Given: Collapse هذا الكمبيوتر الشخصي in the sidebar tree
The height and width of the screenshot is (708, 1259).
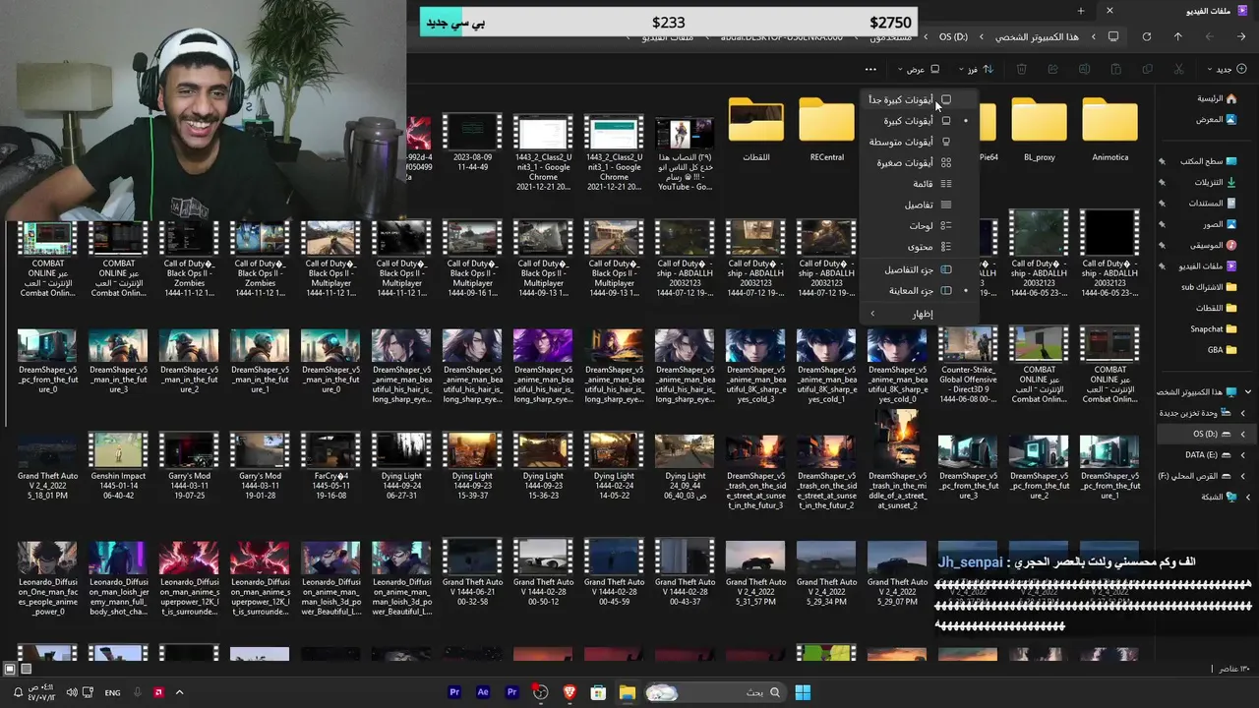Looking at the screenshot, I should [1247, 391].
